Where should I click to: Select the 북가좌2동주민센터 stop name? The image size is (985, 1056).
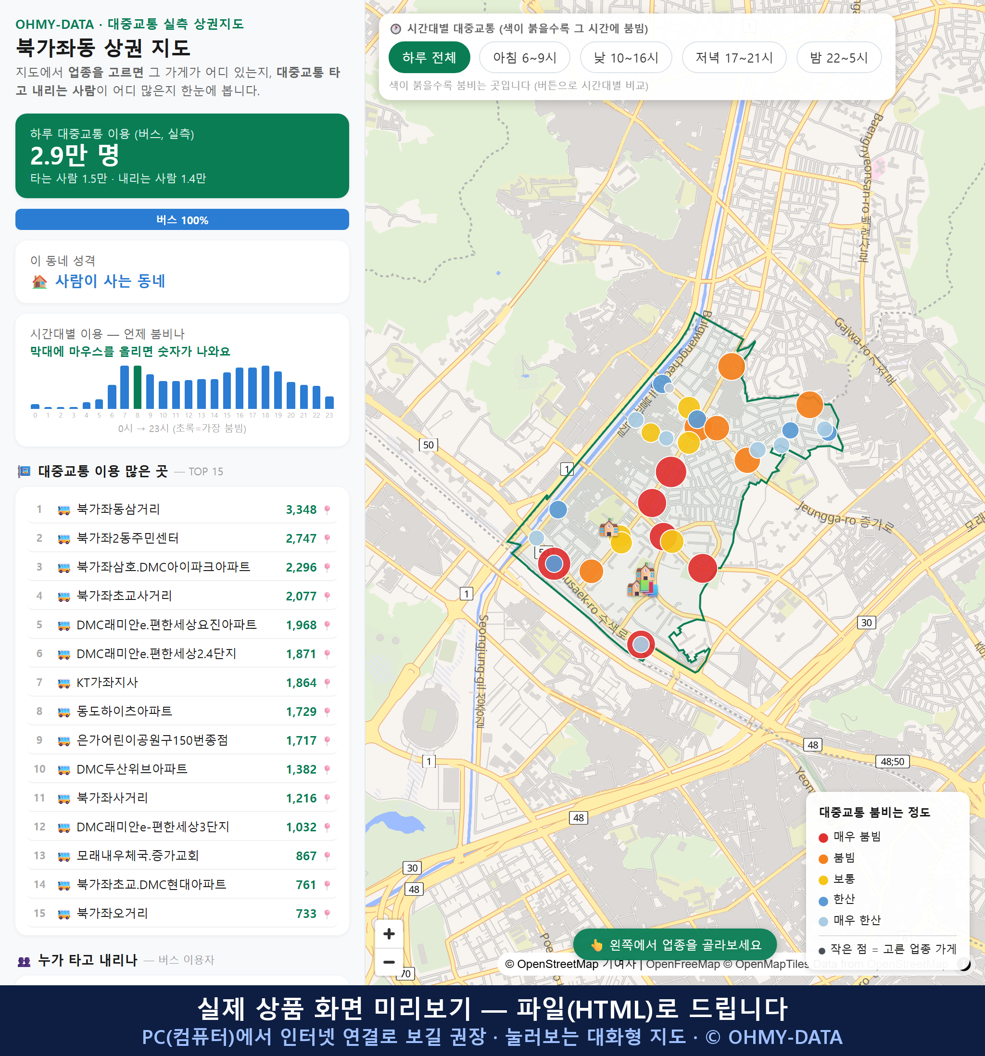(x=127, y=538)
